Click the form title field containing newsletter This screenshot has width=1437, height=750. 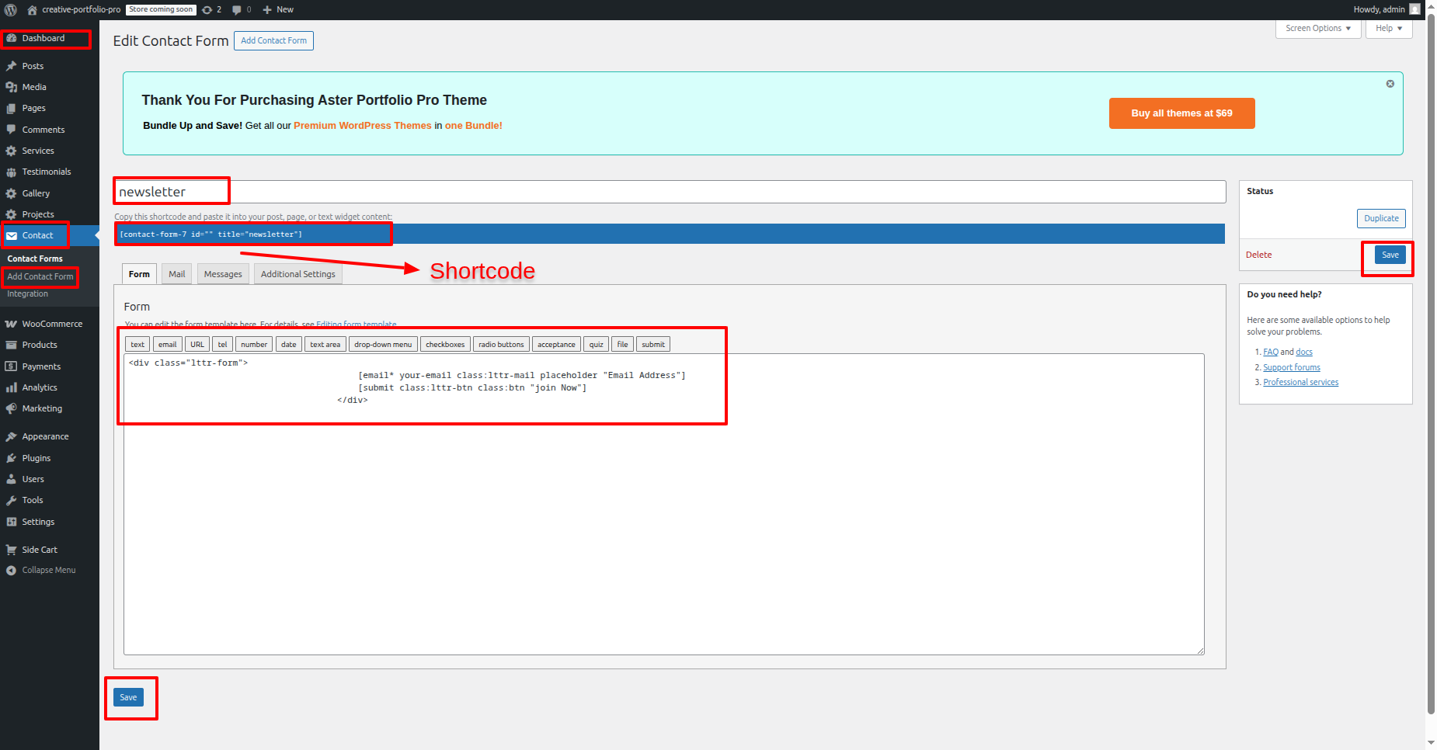coord(668,192)
